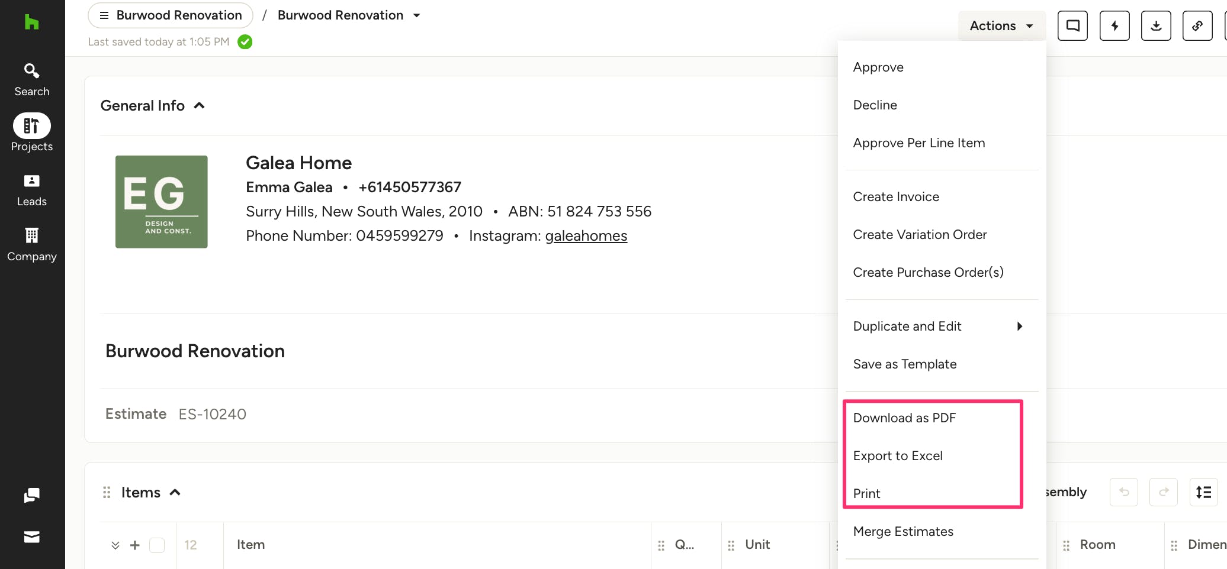
Task: Select Download as PDF from the menu
Action: point(904,418)
